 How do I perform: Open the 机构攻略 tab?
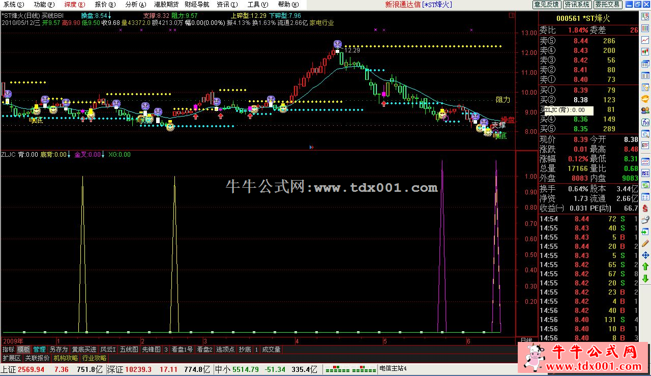(x=66, y=358)
